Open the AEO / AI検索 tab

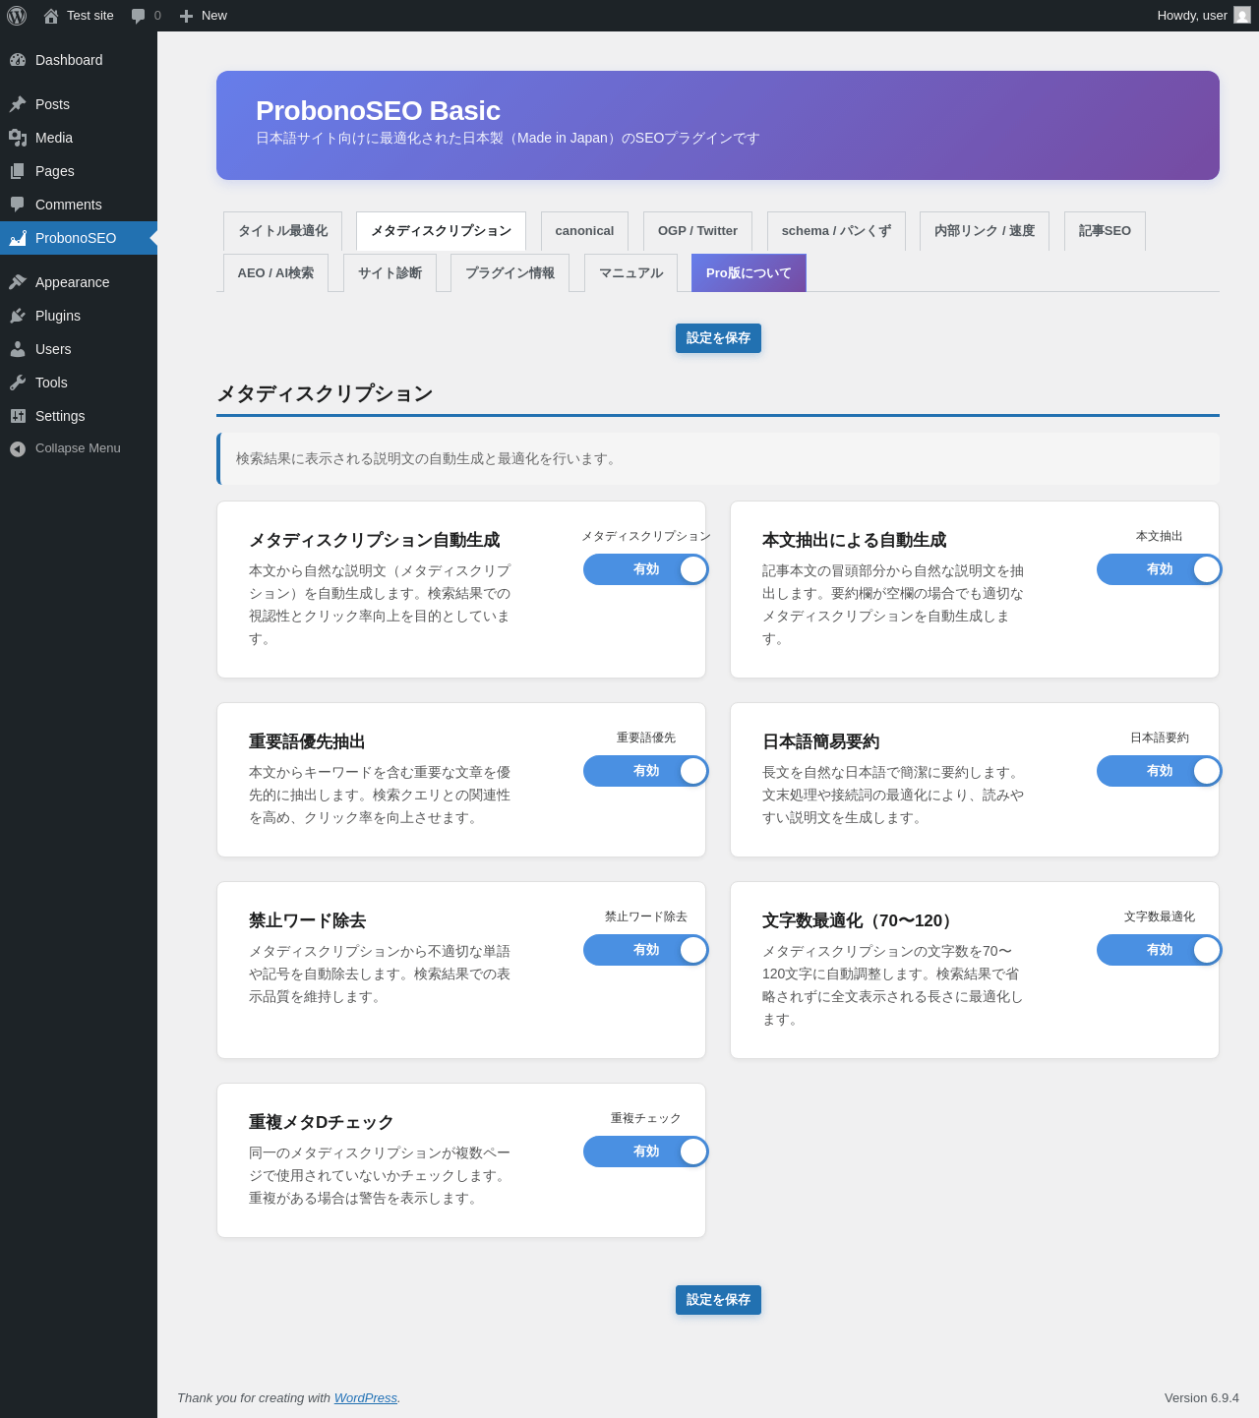pos(275,273)
